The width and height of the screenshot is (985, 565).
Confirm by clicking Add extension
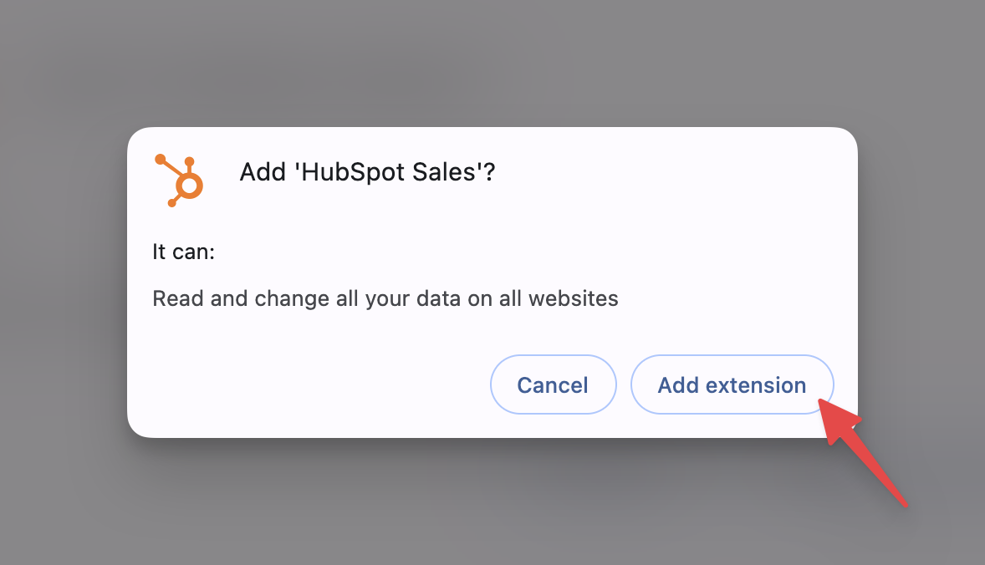(732, 384)
